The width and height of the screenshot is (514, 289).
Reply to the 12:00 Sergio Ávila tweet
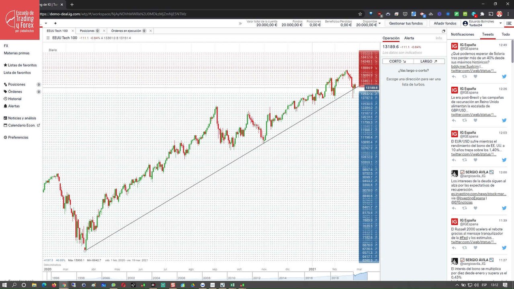(x=454, y=208)
